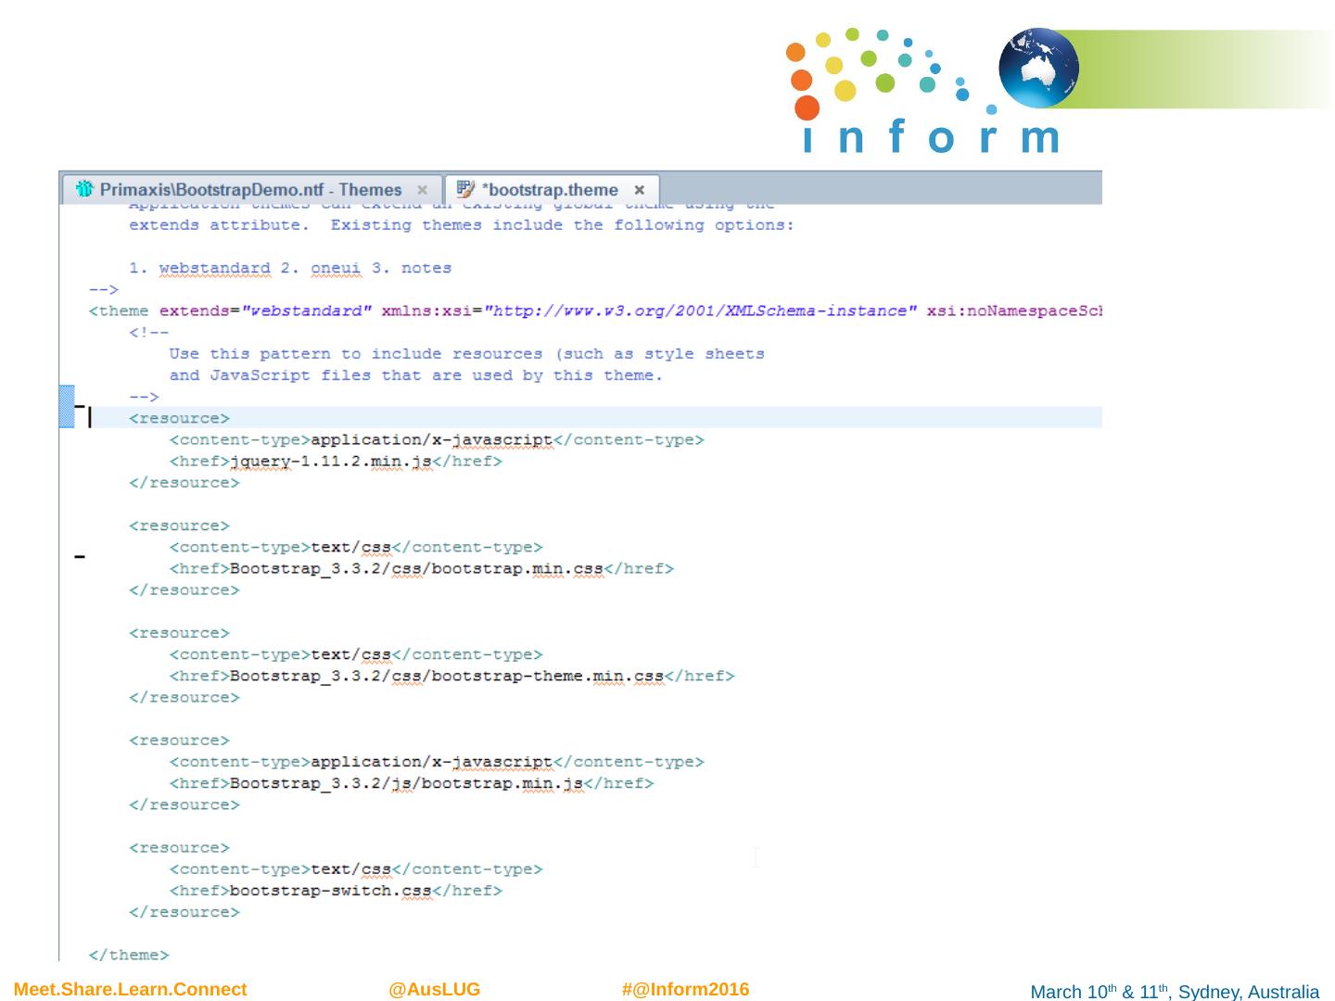1335x1001 pixels.
Task: Click the blue gutter marker beside the highlighted line
Action: [x=67, y=407]
